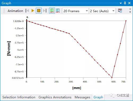Go to the previous animation frame
The height and width of the screenshot is (101, 133).
(x=27, y=11)
